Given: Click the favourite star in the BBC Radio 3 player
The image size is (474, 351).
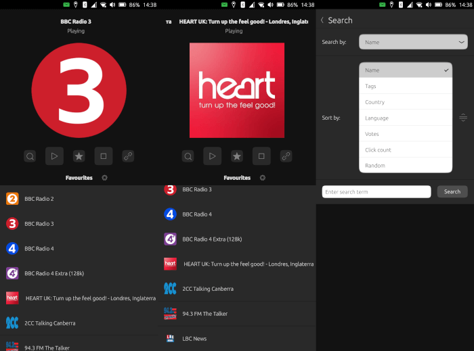Looking at the screenshot, I should point(79,156).
